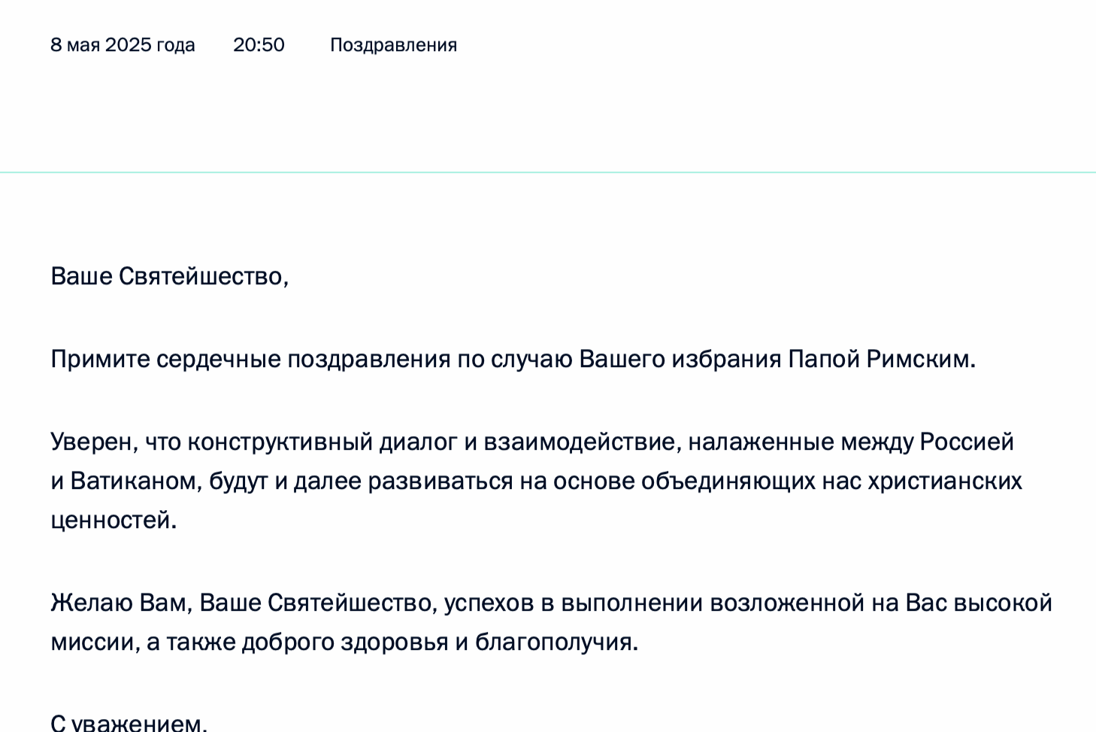Click the word миссии

pos(93,642)
